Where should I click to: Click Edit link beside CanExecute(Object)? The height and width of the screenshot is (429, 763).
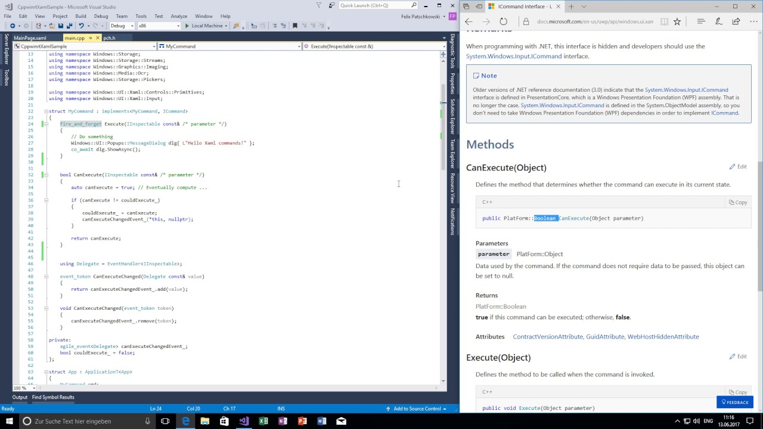click(738, 167)
